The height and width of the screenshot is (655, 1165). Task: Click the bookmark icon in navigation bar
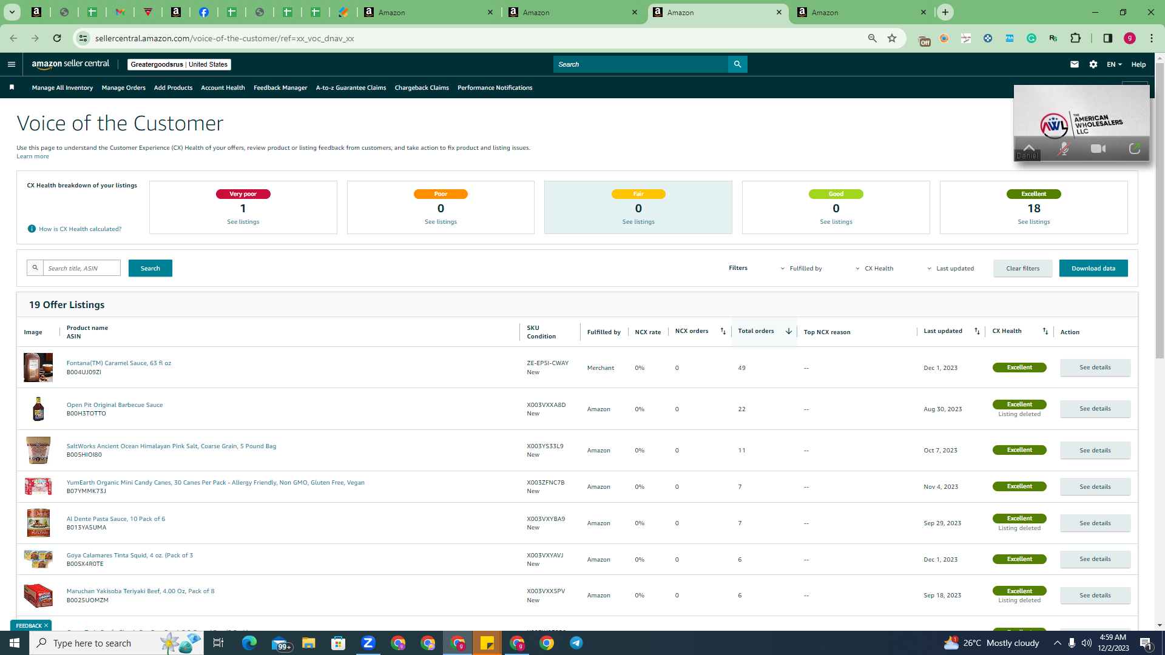click(12, 87)
